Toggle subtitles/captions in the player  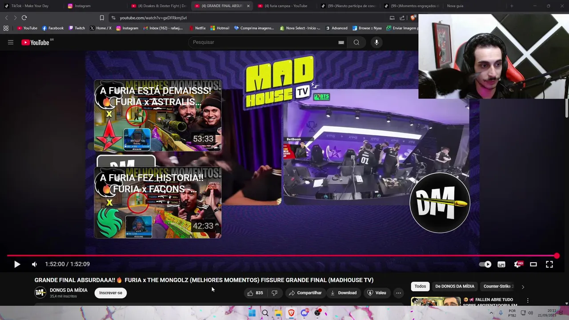tap(501, 264)
